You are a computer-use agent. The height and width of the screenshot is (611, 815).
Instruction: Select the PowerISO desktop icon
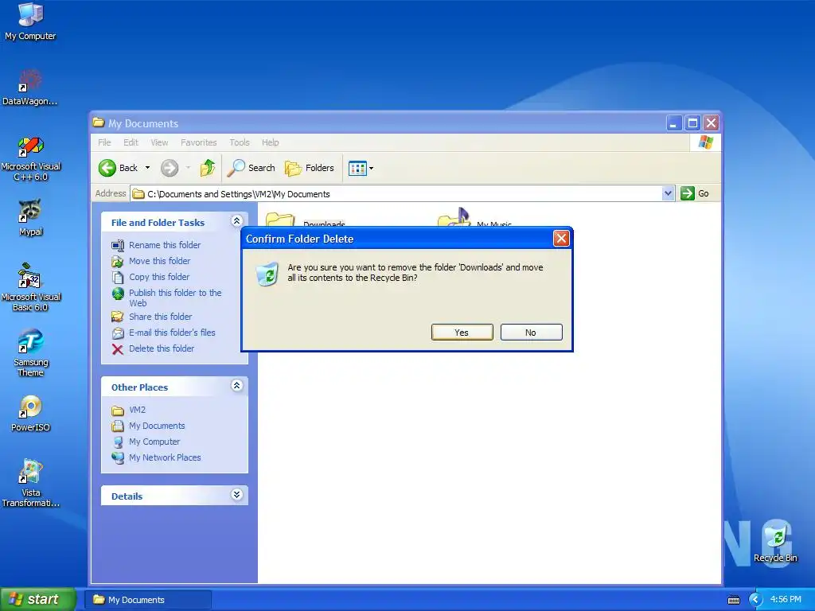click(x=30, y=414)
